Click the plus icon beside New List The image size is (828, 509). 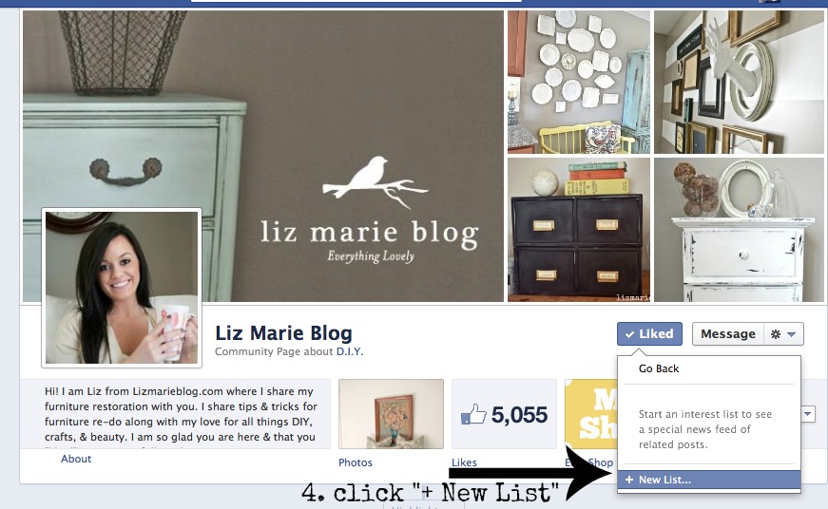click(629, 480)
